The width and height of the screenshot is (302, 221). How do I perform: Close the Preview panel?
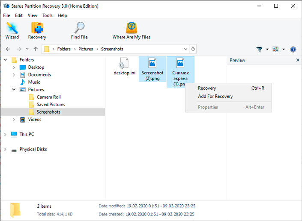coord(298,60)
